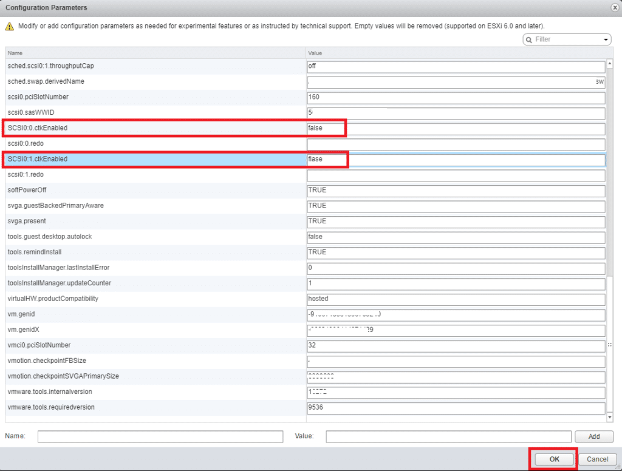
Task: Edit the softPowerOff value field
Action: click(x=456, y=191)
